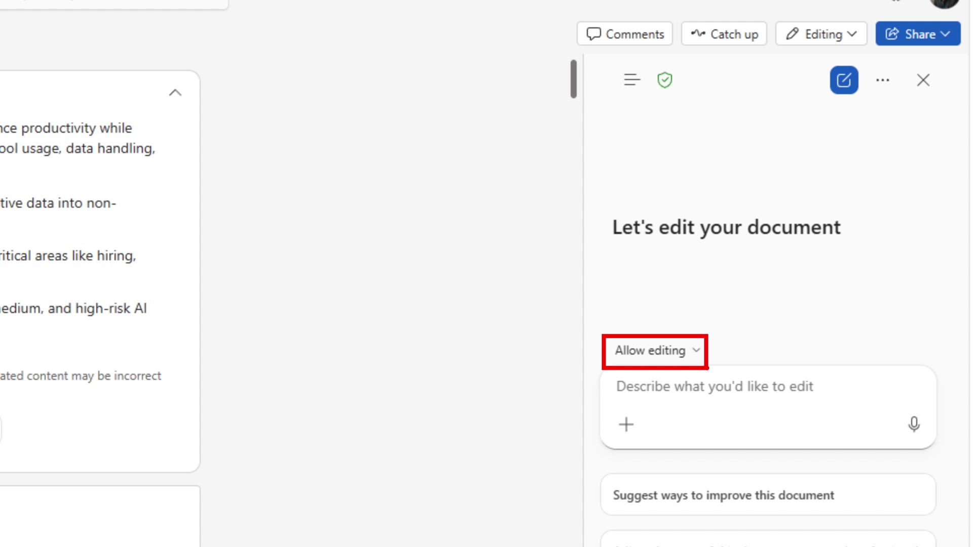
Task: Open the Copilot chat list menu icon
Action: point(632,80)
